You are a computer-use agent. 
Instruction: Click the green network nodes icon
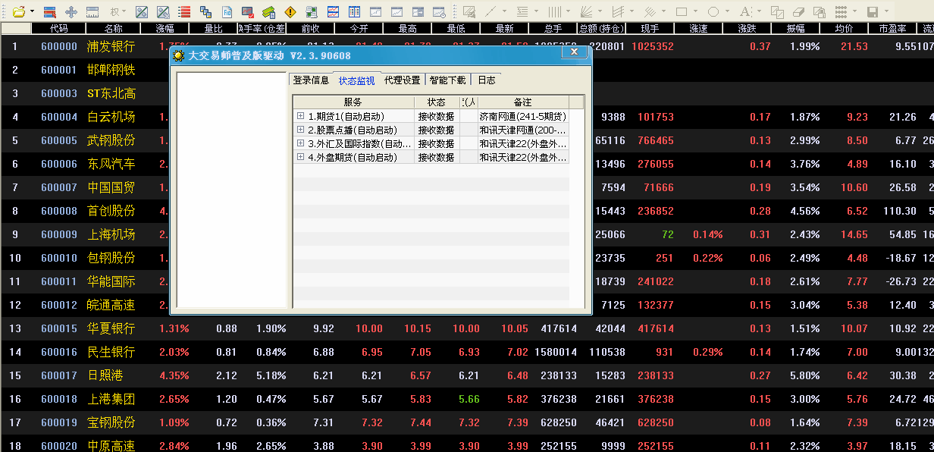tap(312, 12)
